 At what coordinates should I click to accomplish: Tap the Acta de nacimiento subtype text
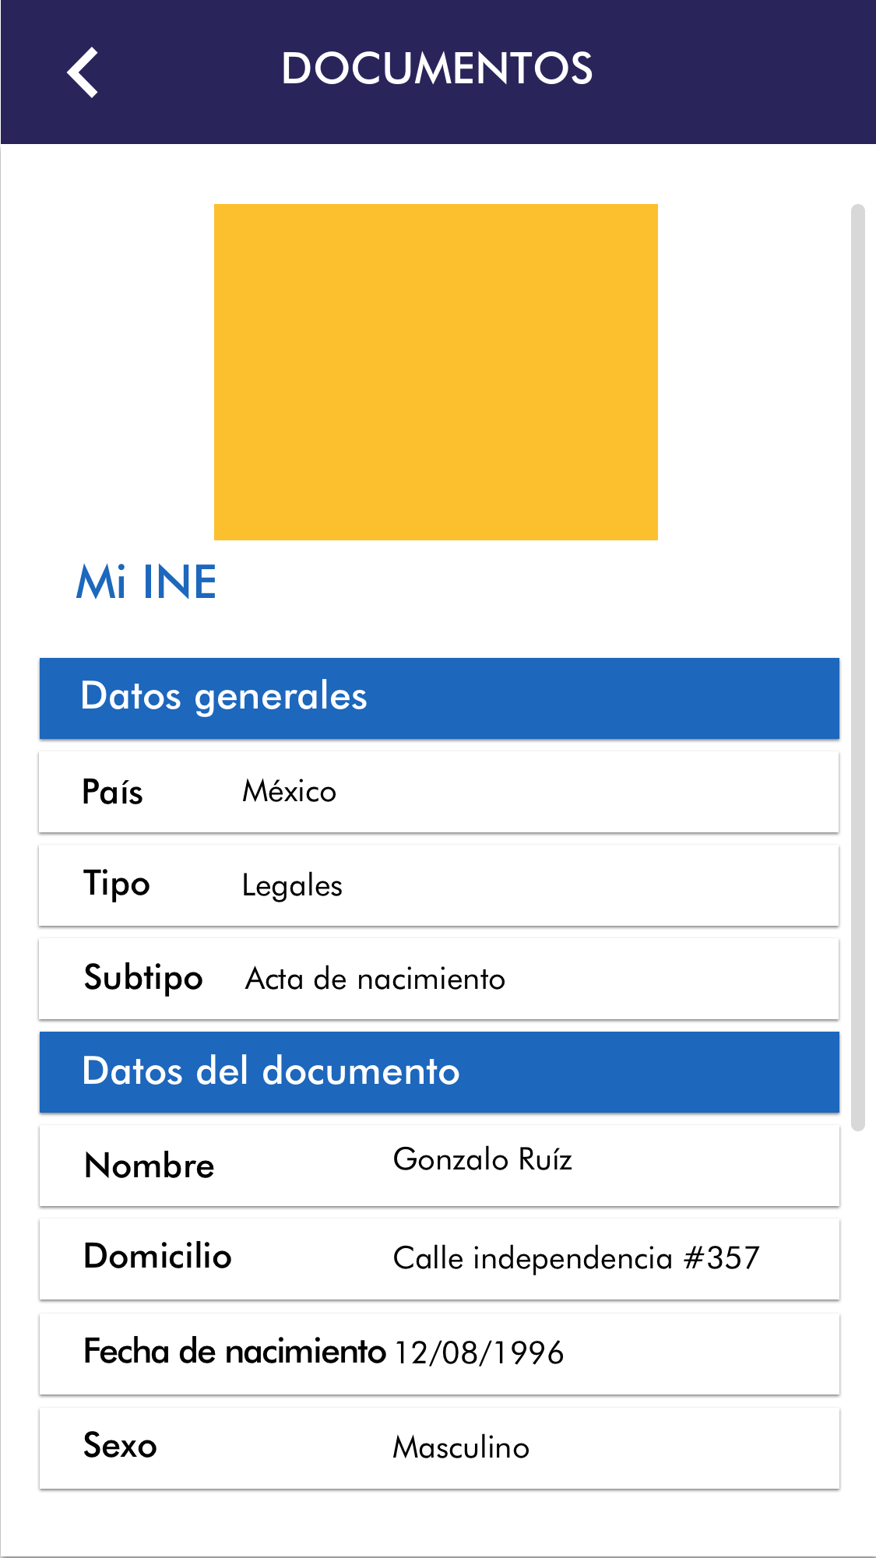click(x=375, y=979)
